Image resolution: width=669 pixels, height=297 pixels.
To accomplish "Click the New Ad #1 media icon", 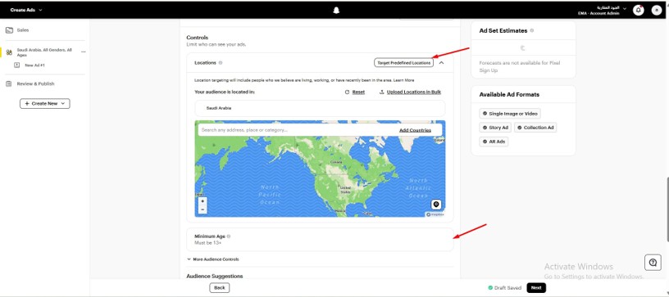I will (x=17, y=65).
